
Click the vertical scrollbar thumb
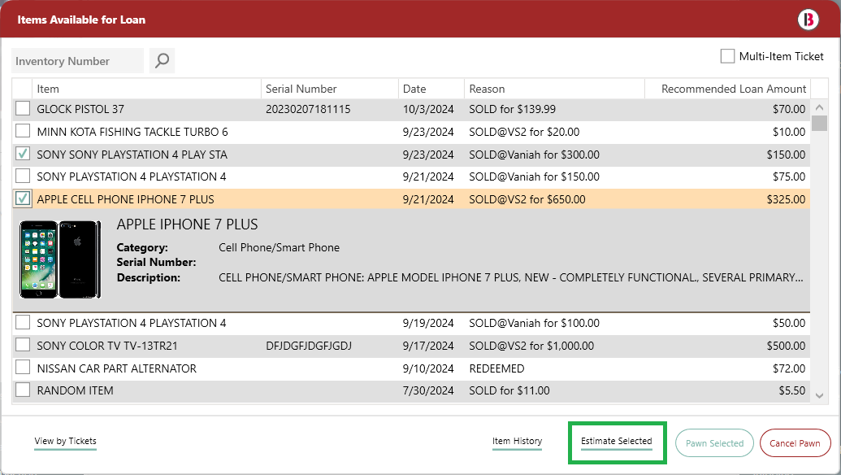(819, 123)
